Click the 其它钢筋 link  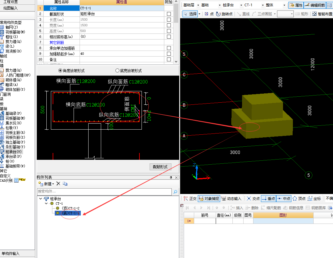[x=57, y=42]
